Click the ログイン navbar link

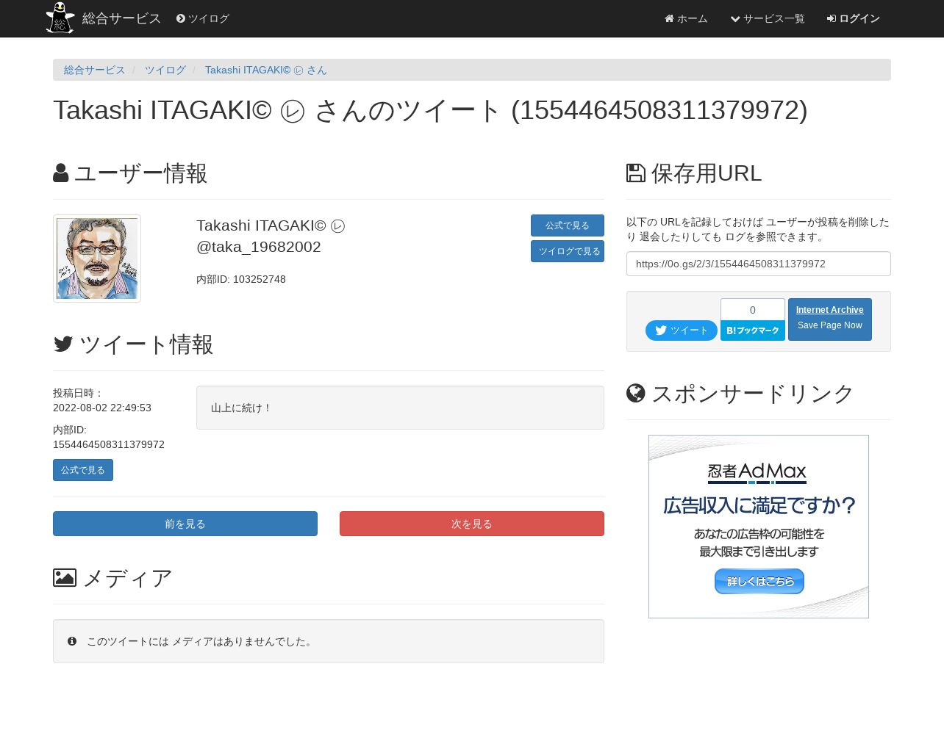pos(854,18)
